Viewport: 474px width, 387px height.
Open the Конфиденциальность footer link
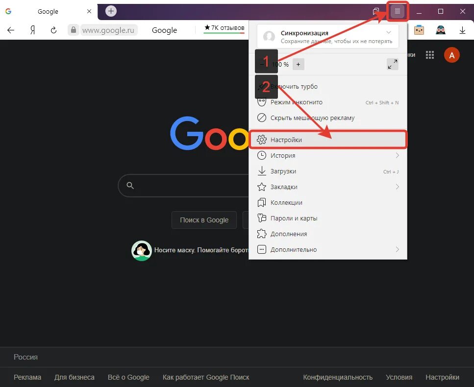pyautogui.click(x=338, y=377)
